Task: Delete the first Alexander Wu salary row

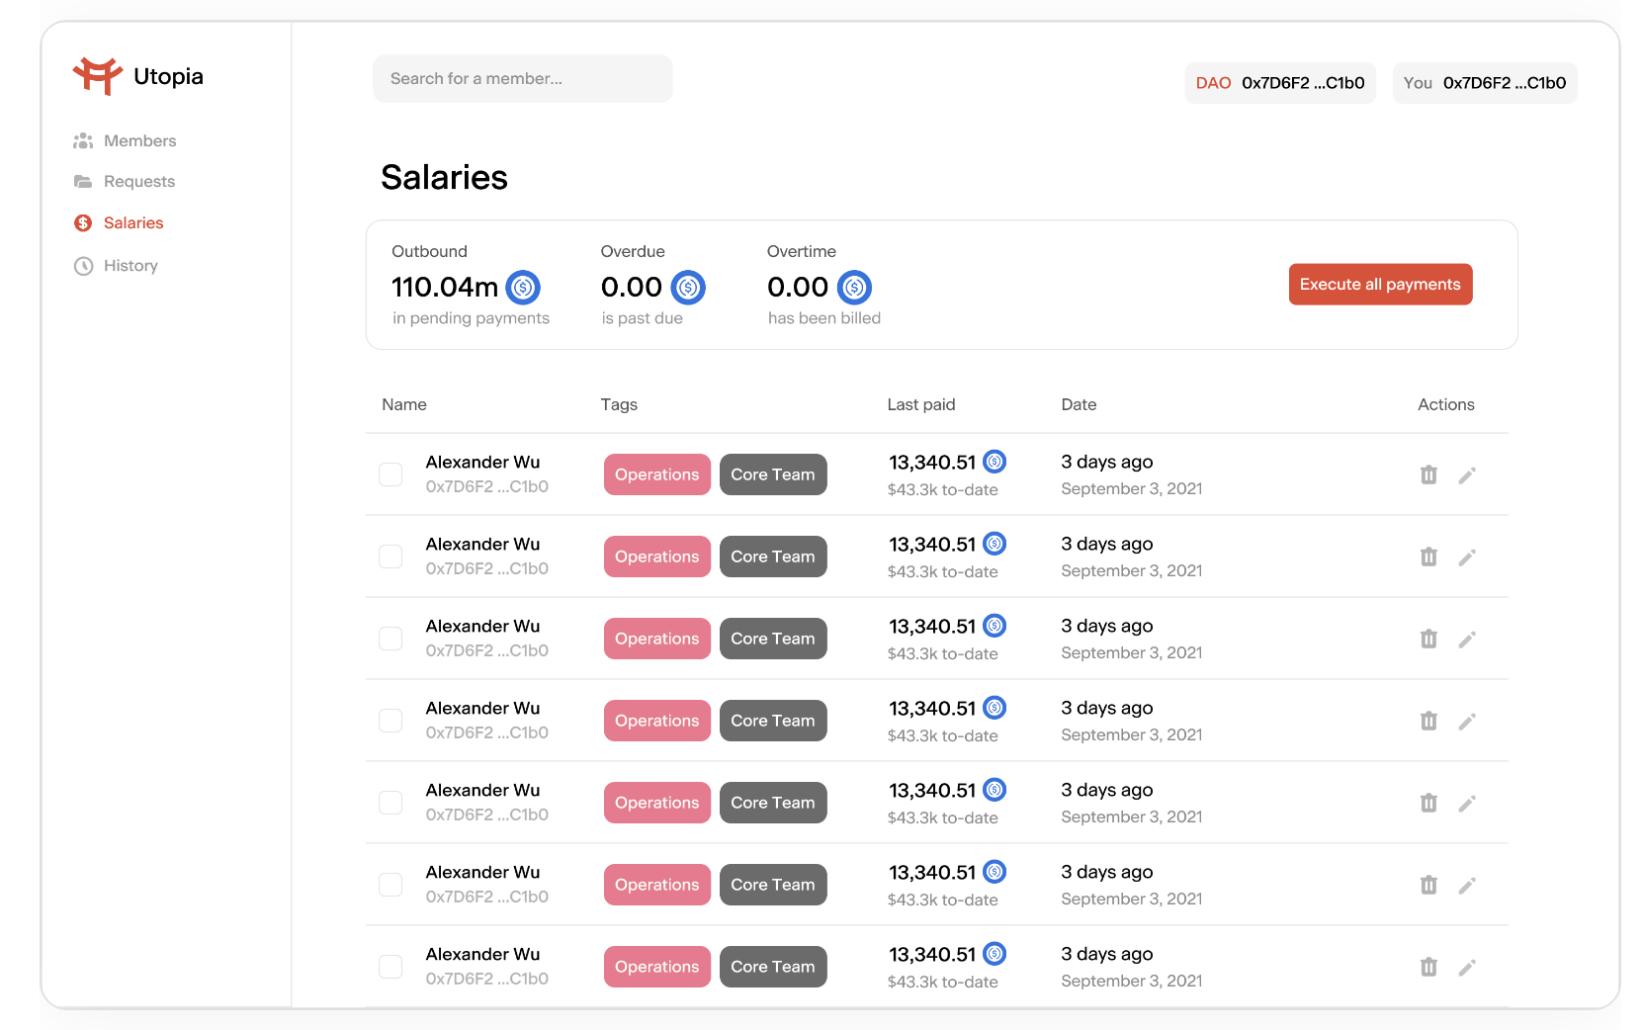Action: click(x=1428, y=475)
